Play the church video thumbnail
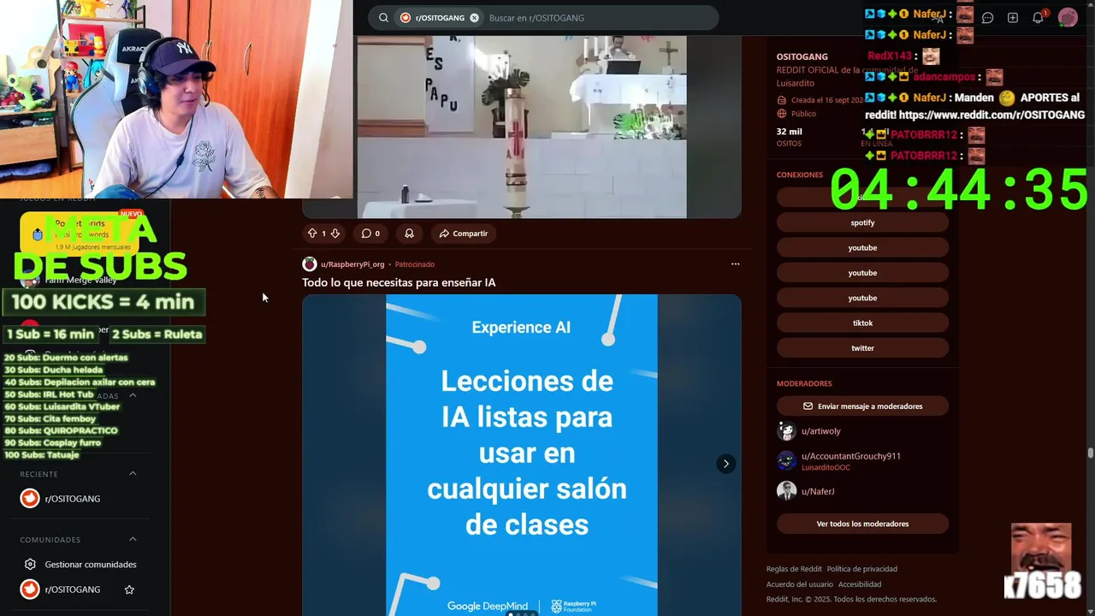This screenshot has width=1095, height=616. tap(522, 127)
